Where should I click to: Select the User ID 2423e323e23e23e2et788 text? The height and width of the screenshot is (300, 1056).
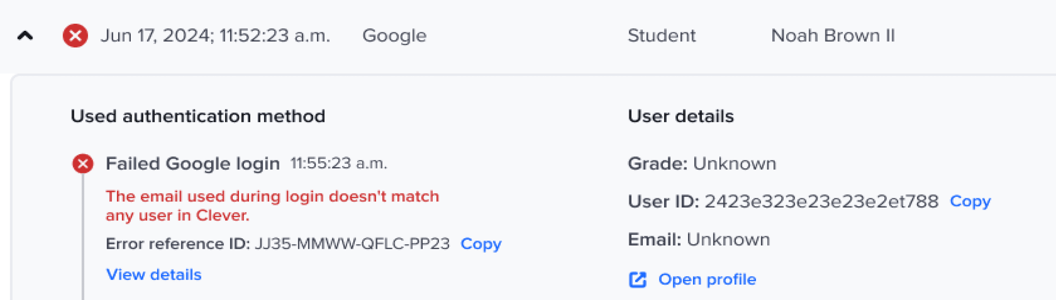pyautogui.click(x=821, y=202)
